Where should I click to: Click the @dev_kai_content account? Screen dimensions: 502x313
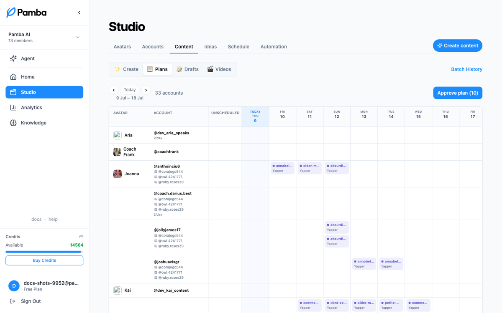[x=171, y=290]
